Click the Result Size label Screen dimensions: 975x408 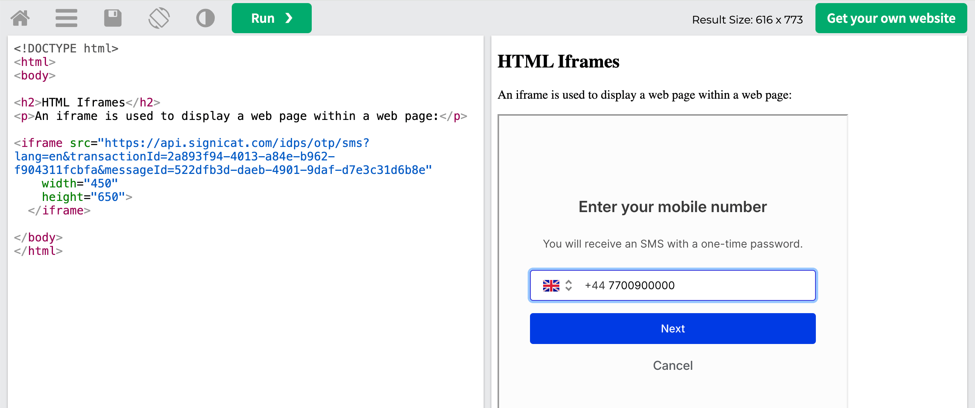click(x=747, y=19)
